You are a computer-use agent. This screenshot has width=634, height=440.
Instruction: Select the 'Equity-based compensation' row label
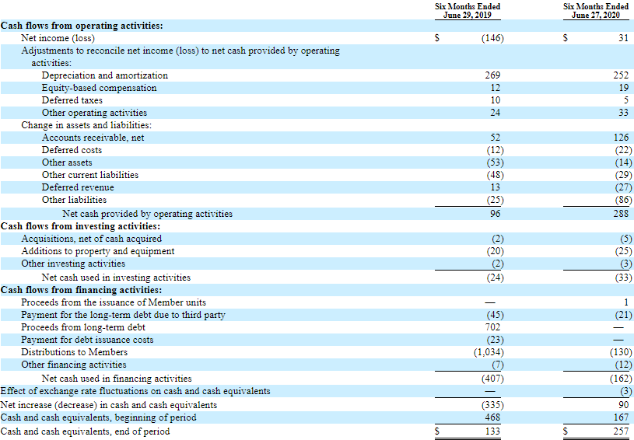click(x=99, y=88)
